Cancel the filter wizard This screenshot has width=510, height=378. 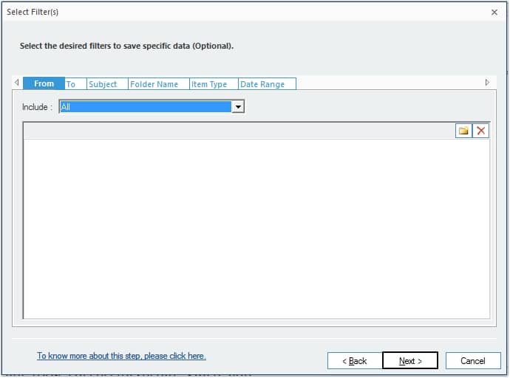(x=473, y=361)
